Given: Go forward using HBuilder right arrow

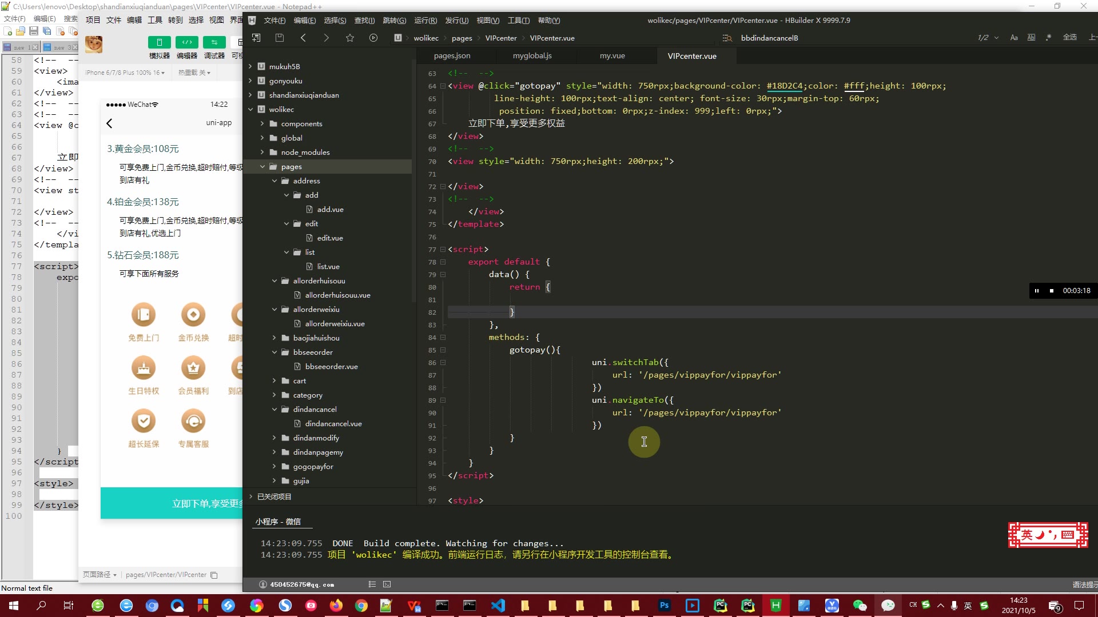Looking at the screenshot, I should point(327,38).
